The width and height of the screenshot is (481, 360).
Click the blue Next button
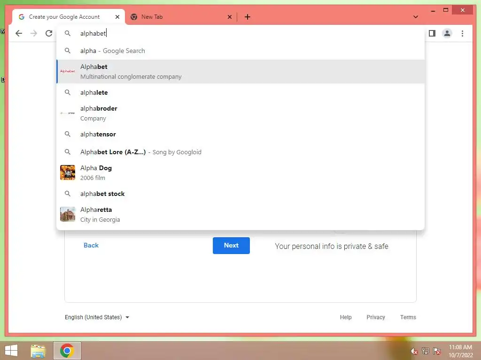tap(231, 246)
